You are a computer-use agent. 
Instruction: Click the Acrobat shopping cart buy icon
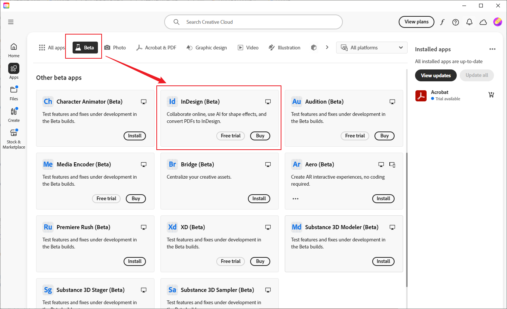(x=491, y=95)
